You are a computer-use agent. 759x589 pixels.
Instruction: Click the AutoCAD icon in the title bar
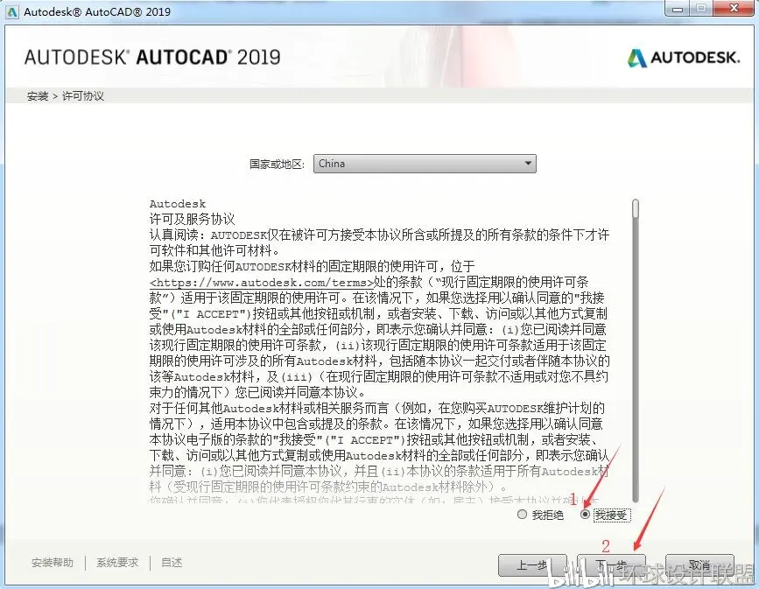(11, 11)
